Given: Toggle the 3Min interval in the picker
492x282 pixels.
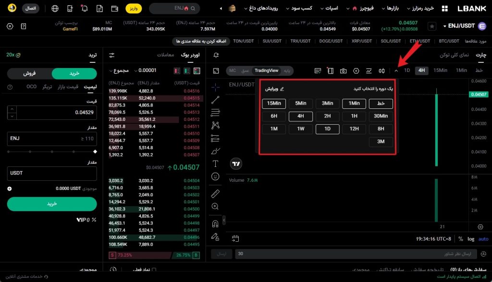Looking at the screenshot, I should tap(327, 104).
